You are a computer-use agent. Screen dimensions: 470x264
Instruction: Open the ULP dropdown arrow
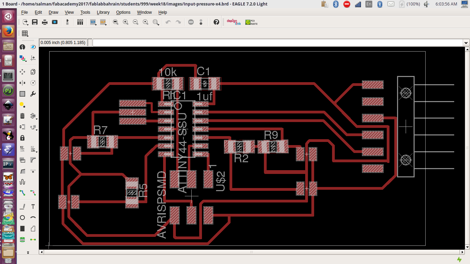click(x=106, y=25)
